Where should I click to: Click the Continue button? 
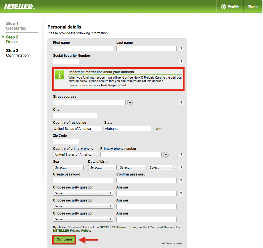click(x=64, y=239)
